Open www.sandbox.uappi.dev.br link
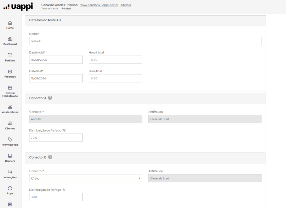The width and height of the screenshot is (286, 208). [x=99, y=5]
